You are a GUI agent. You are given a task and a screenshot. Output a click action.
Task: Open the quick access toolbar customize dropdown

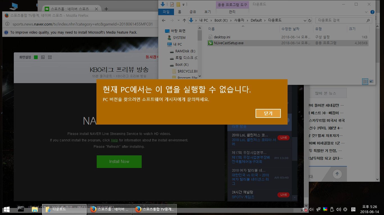pos(183,4)
